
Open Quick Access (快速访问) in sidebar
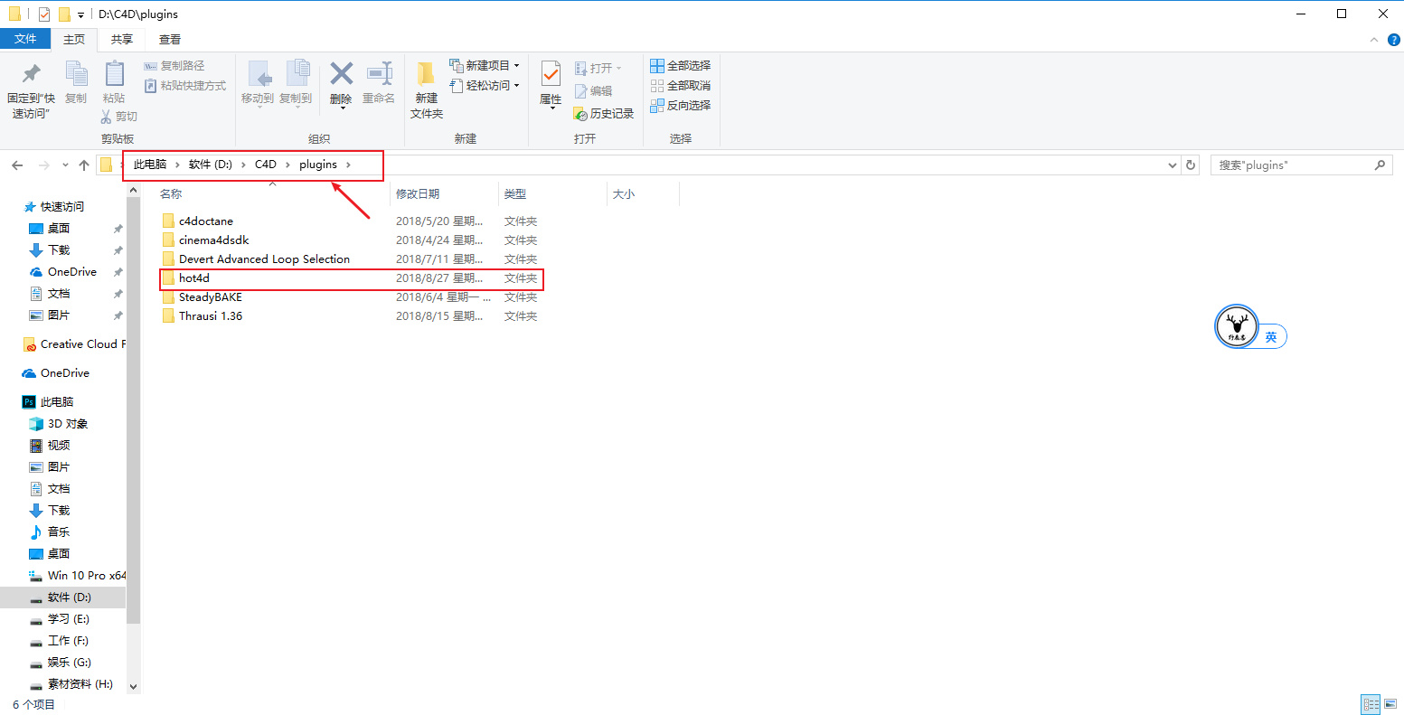[x=61, y=207]
